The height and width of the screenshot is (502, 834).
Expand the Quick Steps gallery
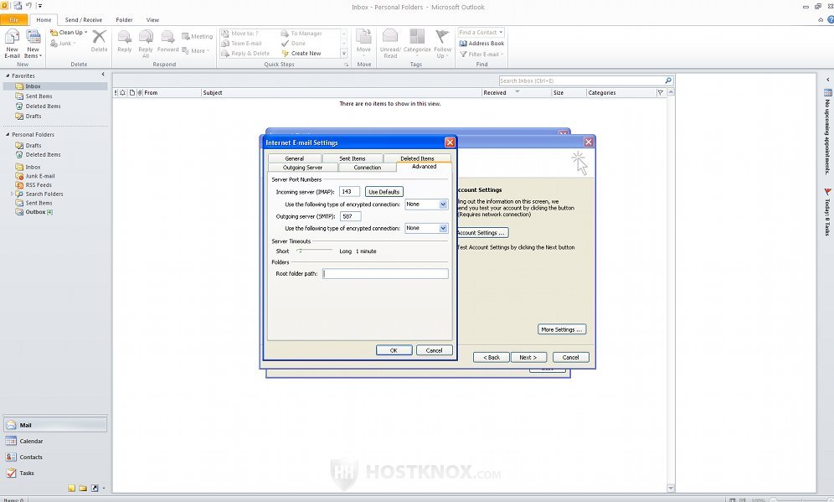coord(343,54)
